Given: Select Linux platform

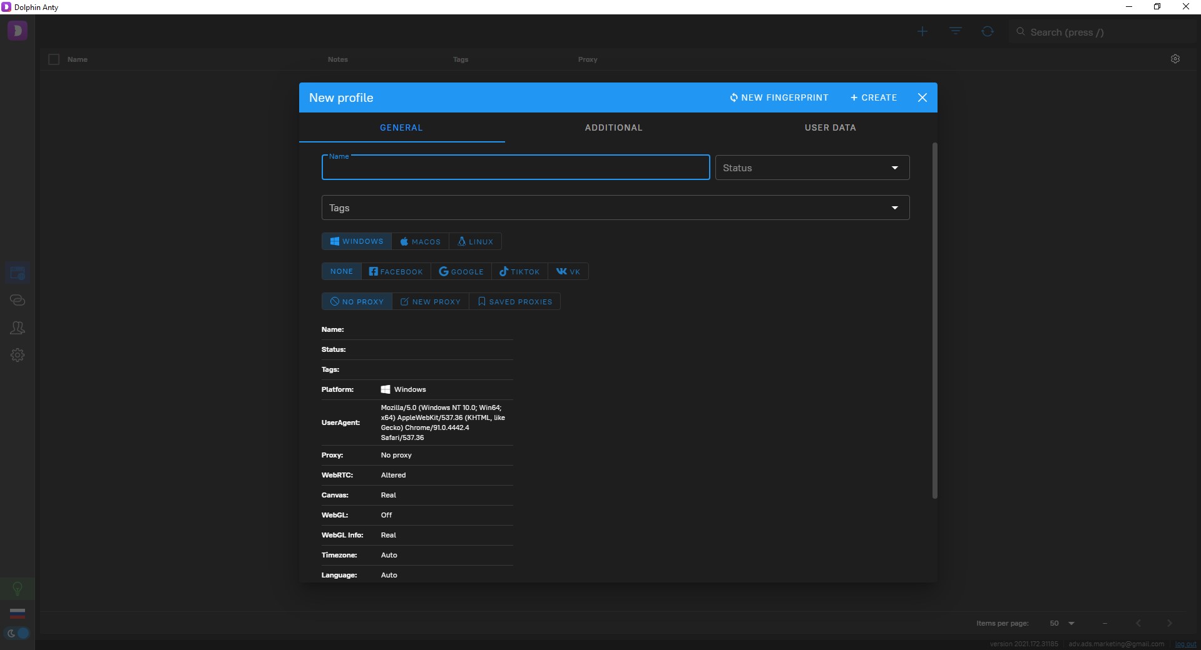Looking at the screenshot, I should pyautogui.click(x=476, y=241).
